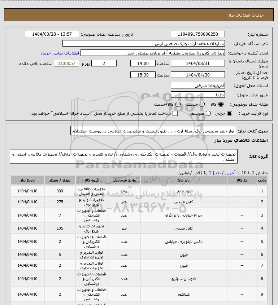Click کابل مسی in row 4
Screen dimensions: 278x305
coord(184,228)
